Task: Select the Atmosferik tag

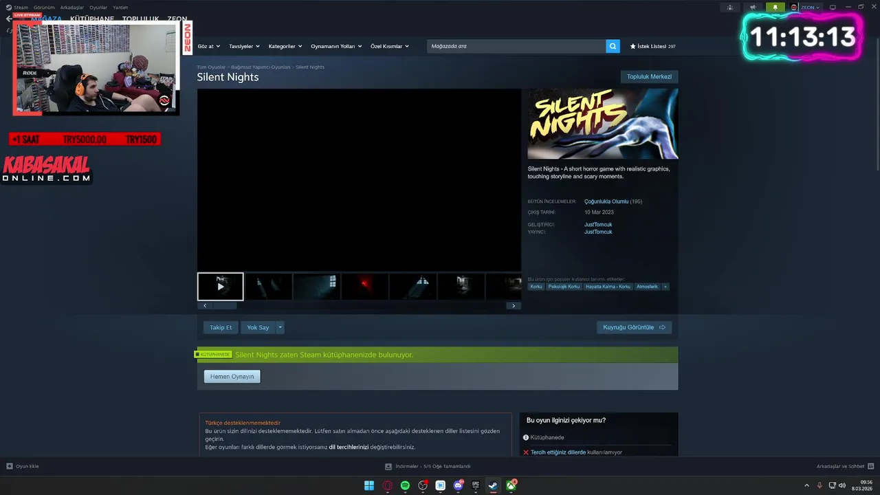Action: click(x=647, y=287)
